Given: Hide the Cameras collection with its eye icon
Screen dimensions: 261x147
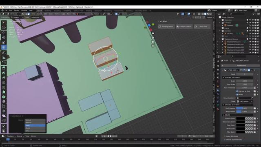Looking at the screenshot, I should pos(253,23).
